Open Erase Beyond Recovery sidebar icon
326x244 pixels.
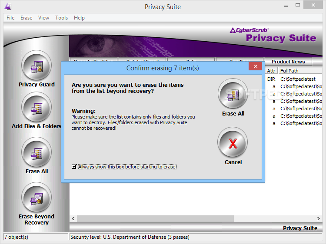coord(37,198)
